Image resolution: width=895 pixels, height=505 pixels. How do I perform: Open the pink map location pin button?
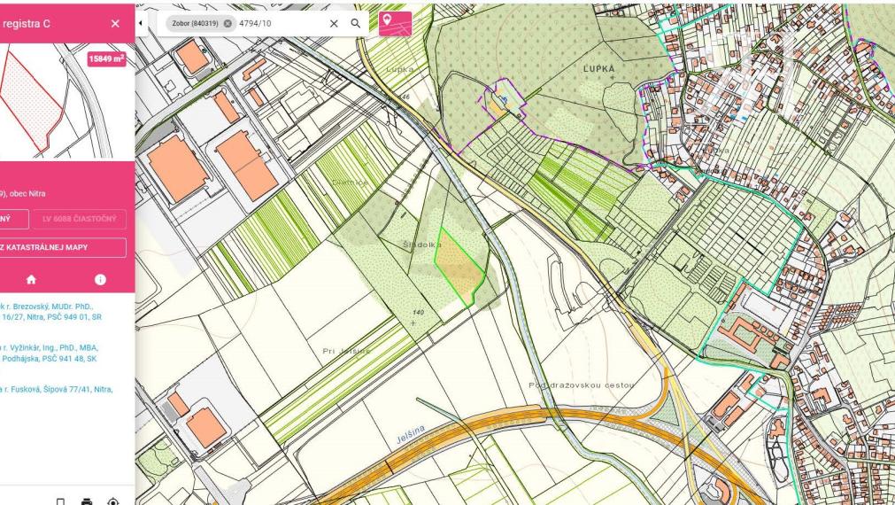[x=395, y=24]
